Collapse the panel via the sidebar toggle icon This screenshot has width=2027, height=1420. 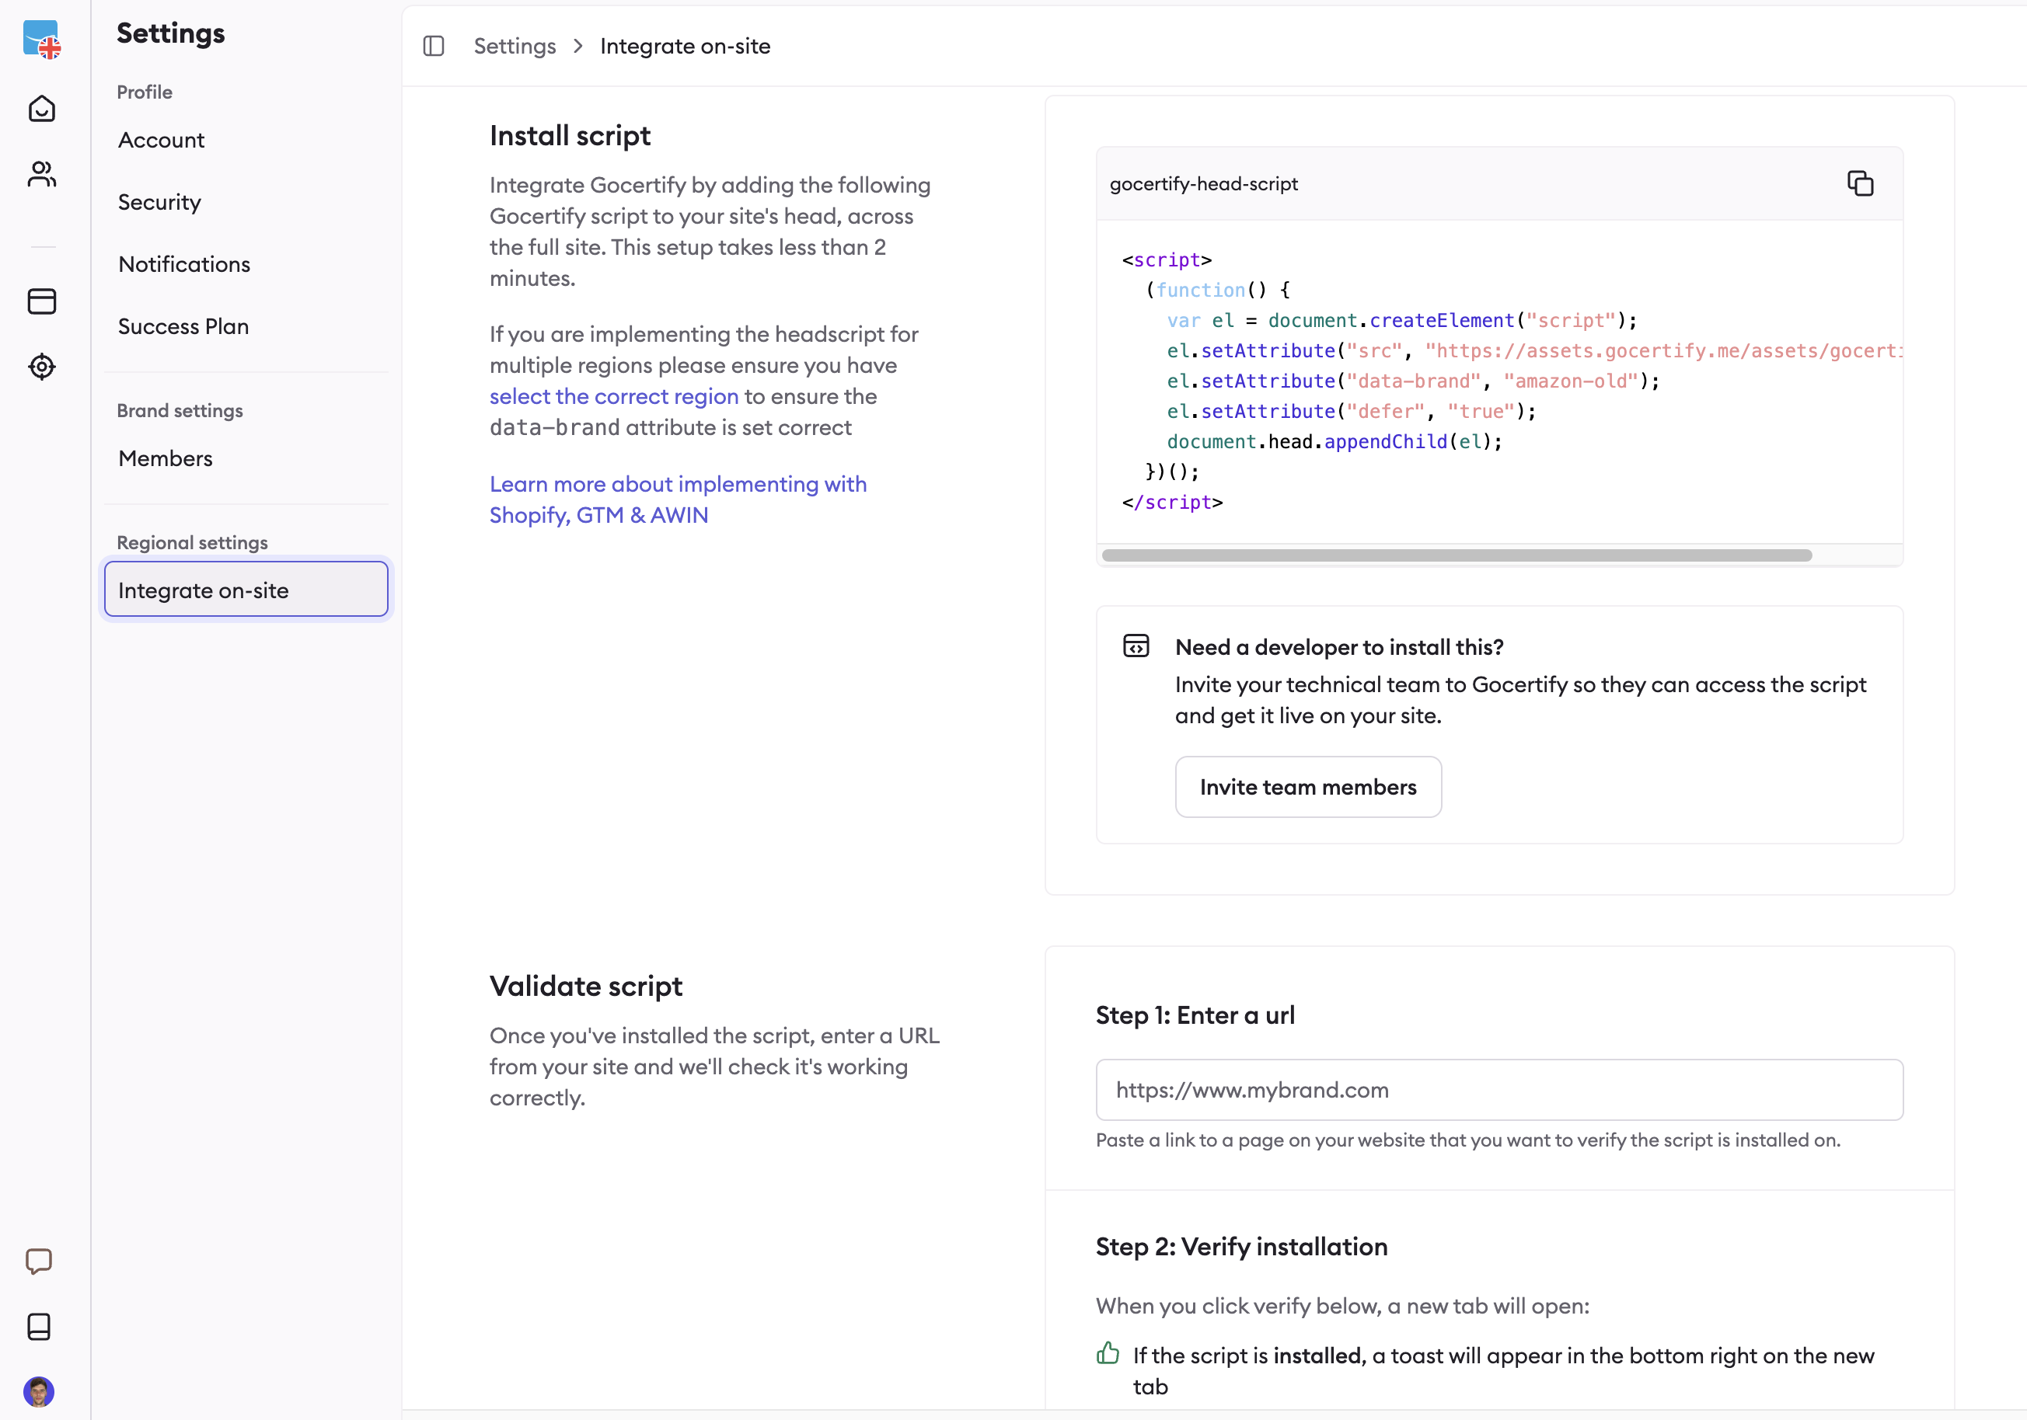(x=434, y=46)
